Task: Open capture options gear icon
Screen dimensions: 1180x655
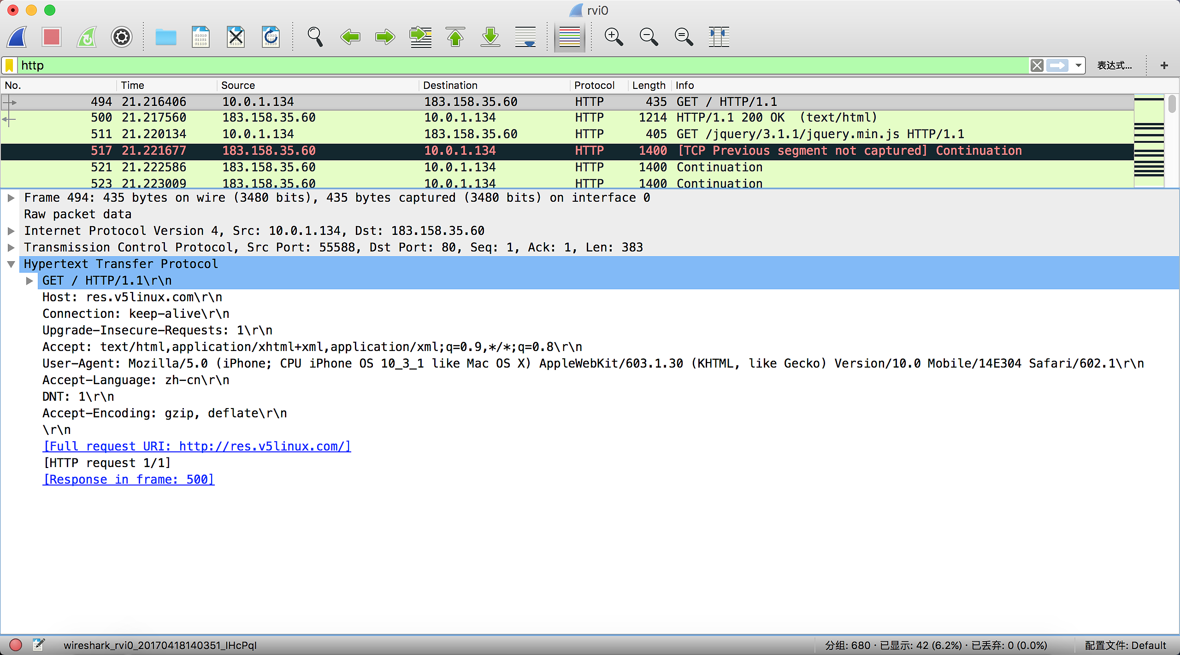Action: 121,37
